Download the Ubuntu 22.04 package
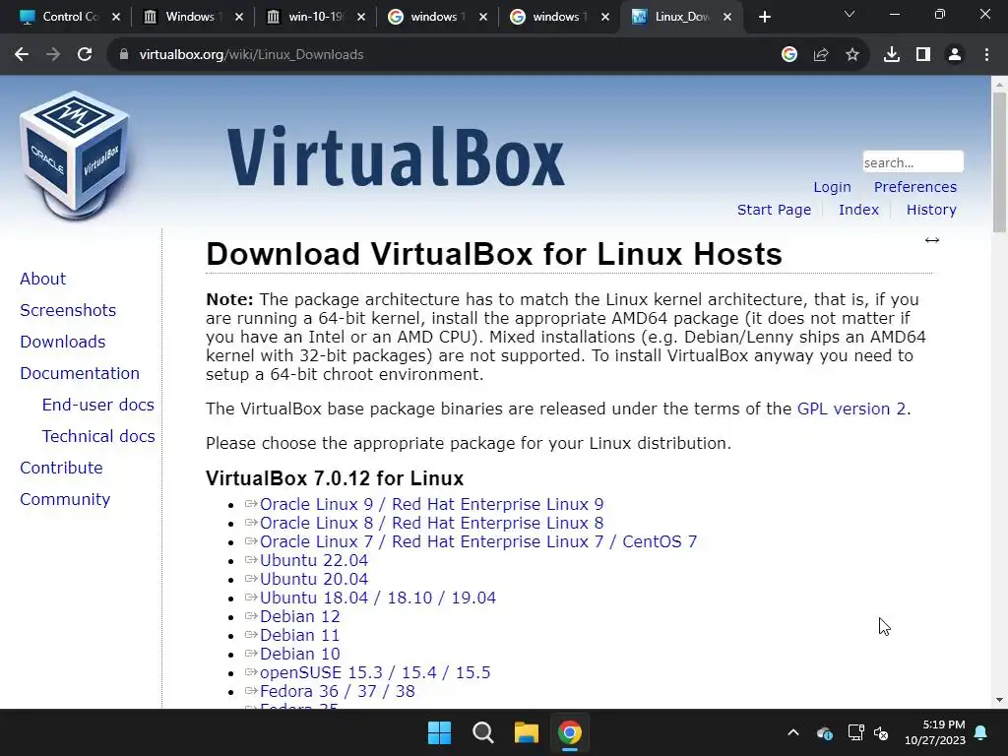1008x756 pixels. pos(314,560)
